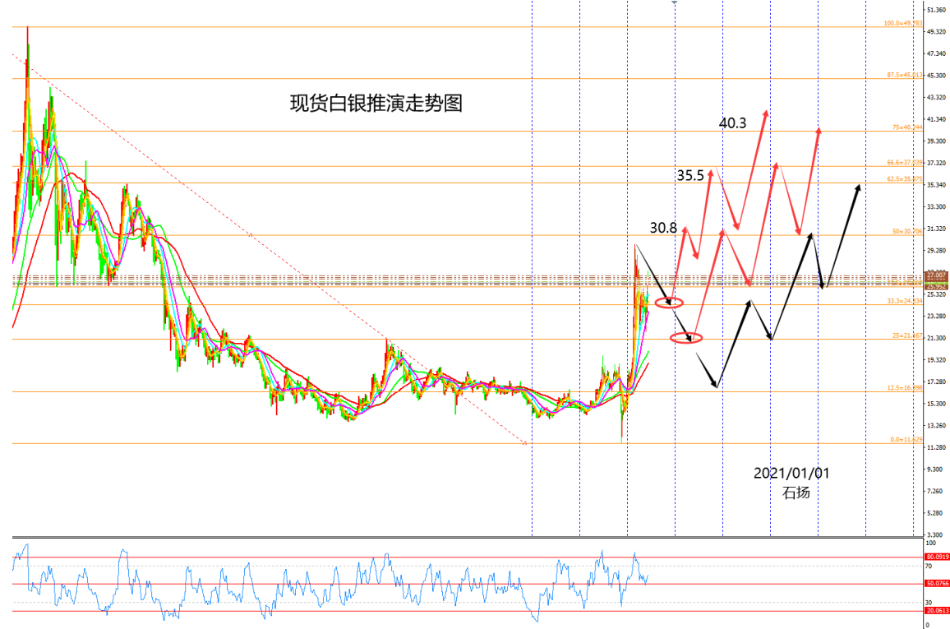This screenshot has width=950, height=629.
Task: Select the 50=30.706 Fibonacci level label
Action: tap(907, 232)
